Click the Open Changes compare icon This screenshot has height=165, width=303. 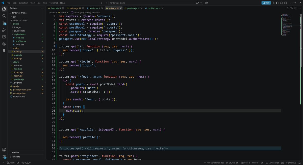(x=291, y=8)
